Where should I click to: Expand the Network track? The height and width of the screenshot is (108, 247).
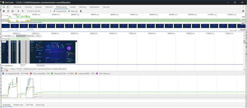[x=3, y=36]
